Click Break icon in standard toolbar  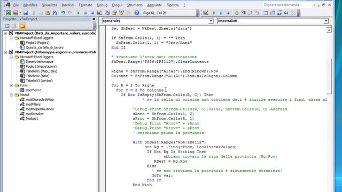click(x=85, y=13)
